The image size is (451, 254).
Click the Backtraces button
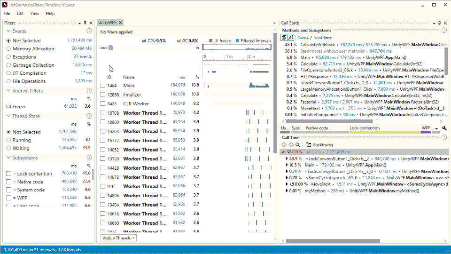[x=319, y=145]
